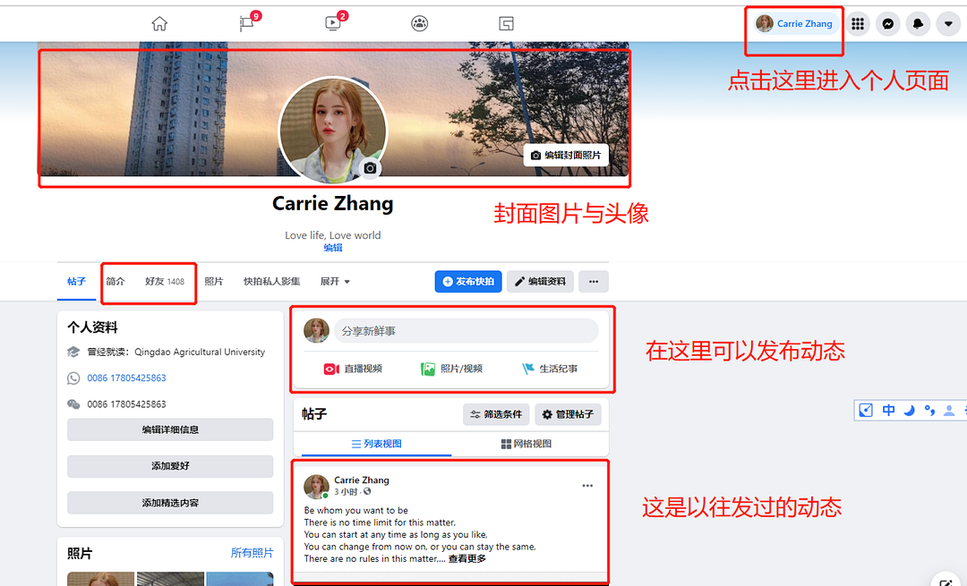Open the notifications bell
This screenshot has height=586, width=967.
pos(918,23)
